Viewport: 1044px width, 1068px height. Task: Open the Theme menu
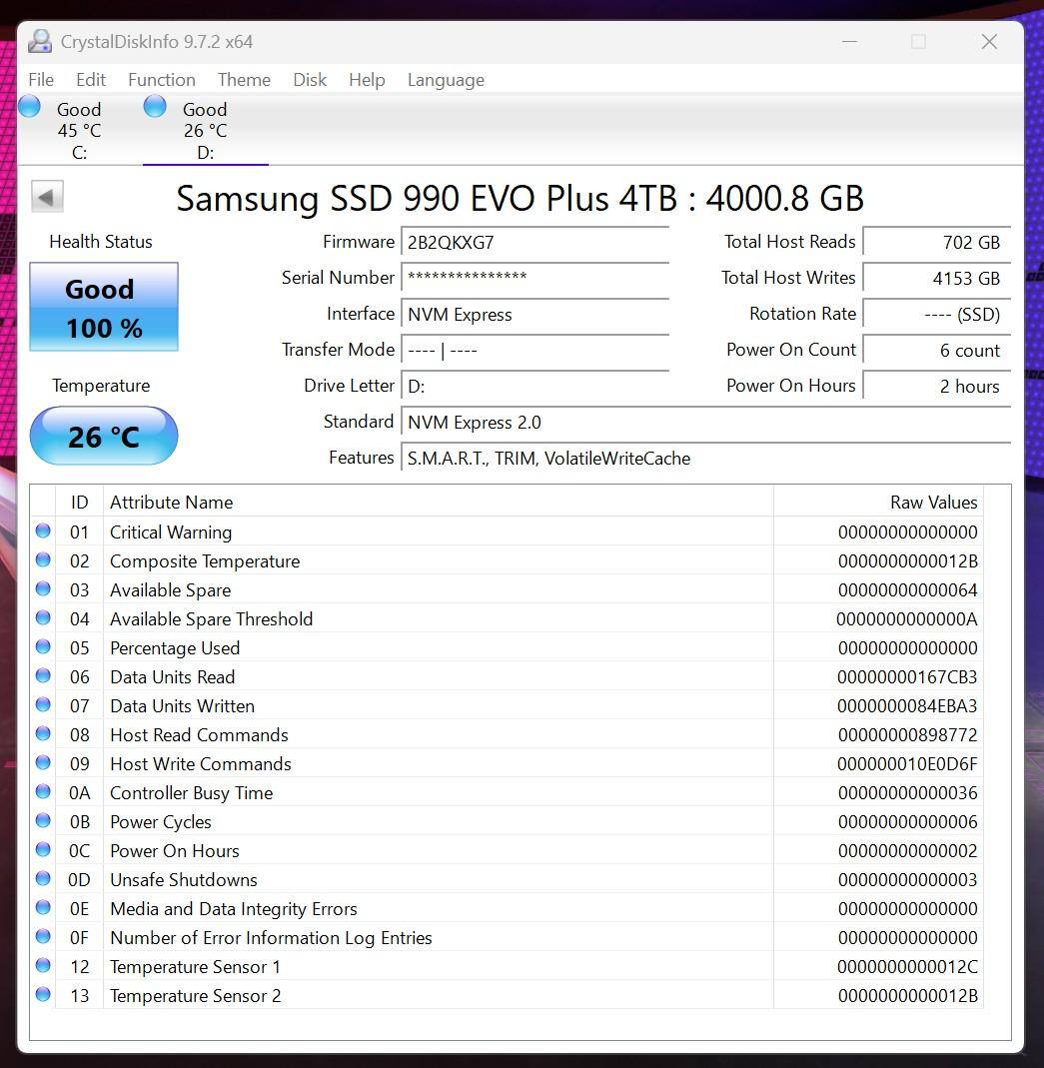click(244, 80)
